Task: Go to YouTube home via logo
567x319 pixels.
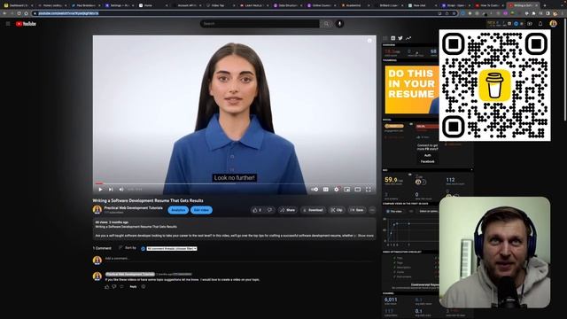Action: click(26, 24)
